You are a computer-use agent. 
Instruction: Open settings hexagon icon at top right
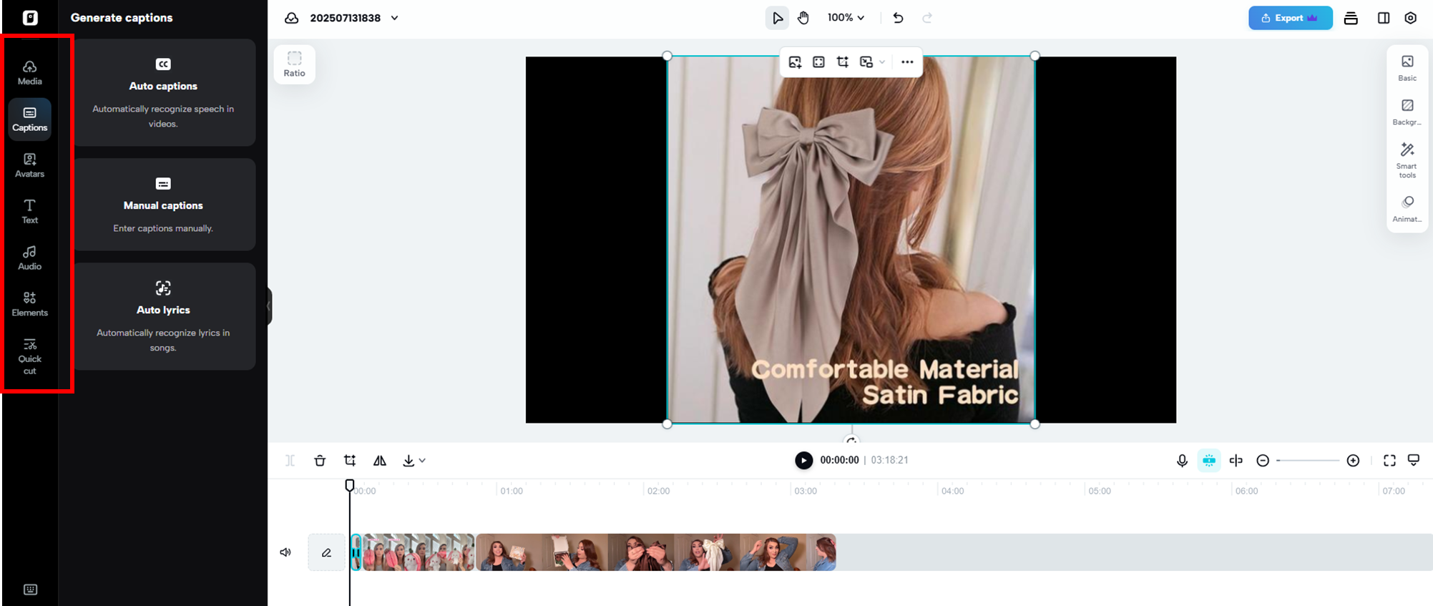tap(1410, 18)
